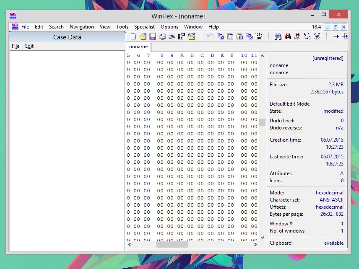
Task: Select the Find Hex Values icon
Action: (x=297, y=36)
